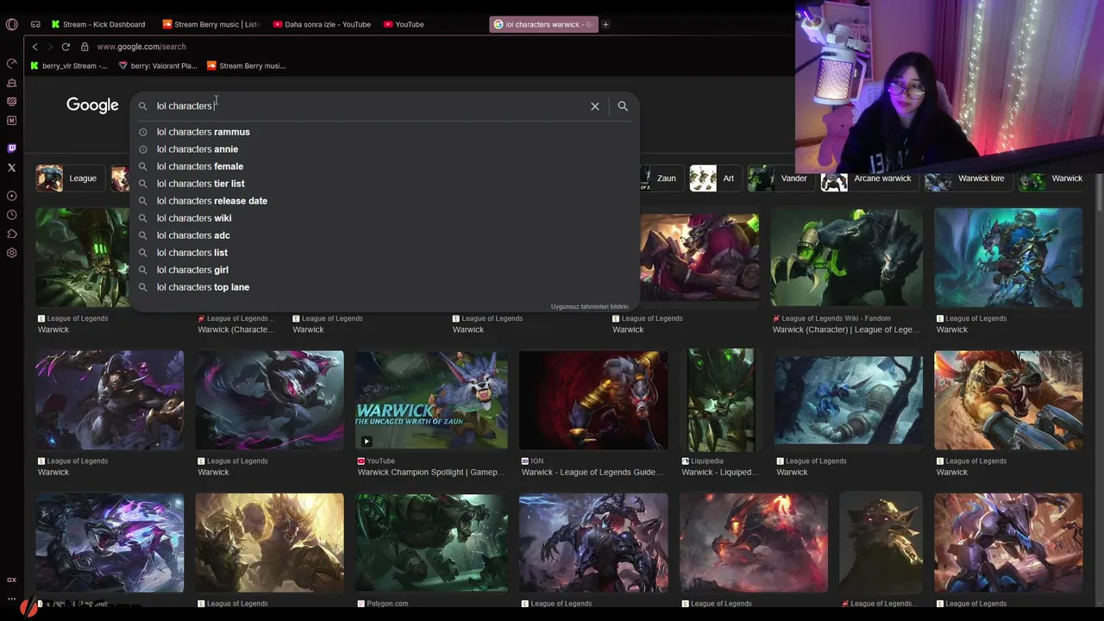The height and width of the screenshot is (621, 1104).
Task: Open the IGN Warwick guide image
Action: (x=593, y=399)
